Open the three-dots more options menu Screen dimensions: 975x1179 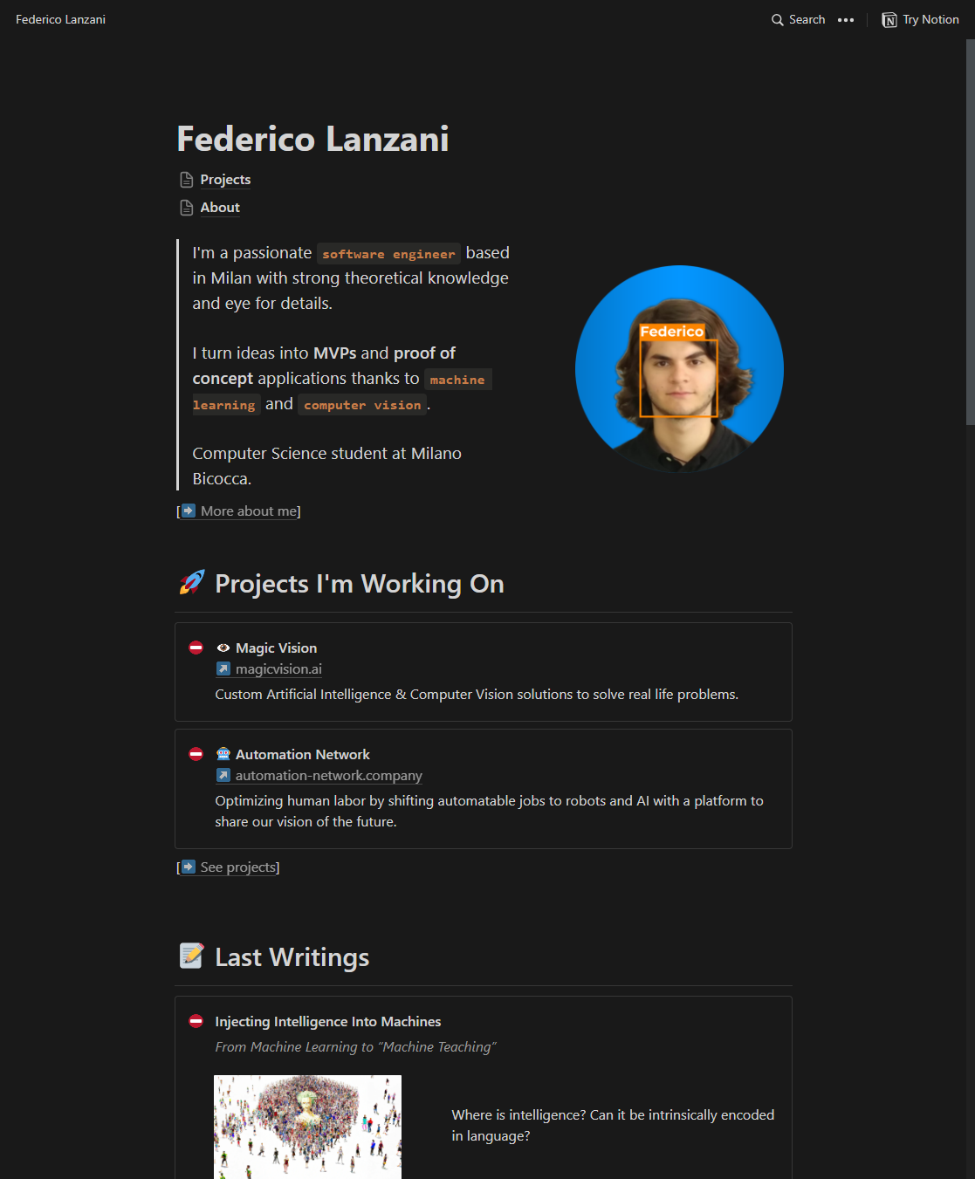click(x=846, y=20)
